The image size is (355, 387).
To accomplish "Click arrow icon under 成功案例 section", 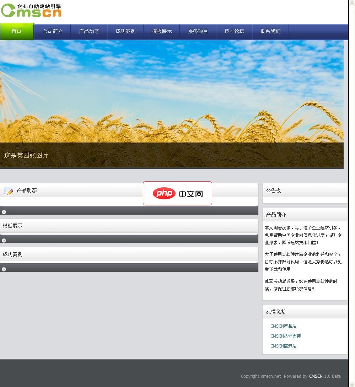I will [x=4, y=269].
